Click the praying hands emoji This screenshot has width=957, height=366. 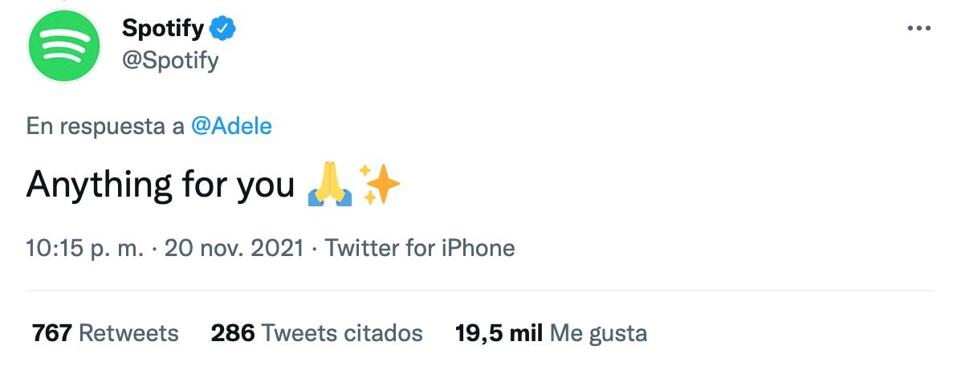pos(329,185)
